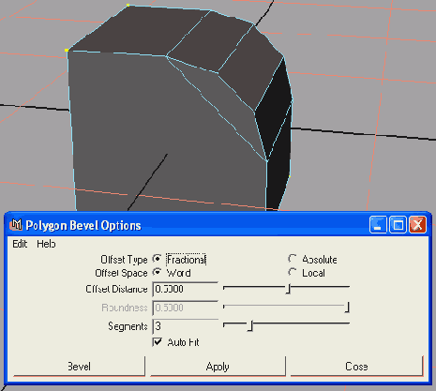This screenshot has width=436, height=391.
Task: Toggle the Auto Fit checkbox
Action: coord(158,342)
